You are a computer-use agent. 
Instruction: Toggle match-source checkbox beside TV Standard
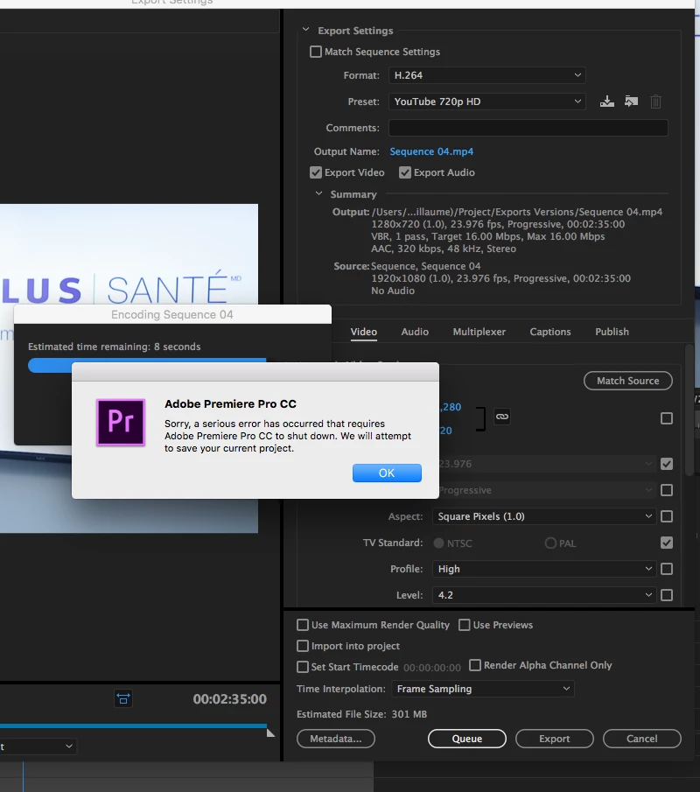pos(667,543)
